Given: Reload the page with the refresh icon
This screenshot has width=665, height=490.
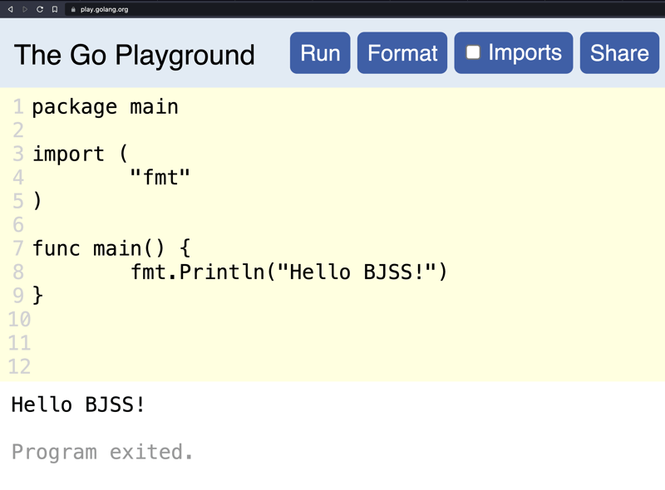Looking at the screenshot, I should pos(40,9).
